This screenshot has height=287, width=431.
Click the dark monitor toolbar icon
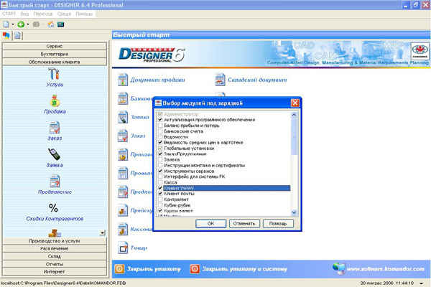pyautogui.click(x=60, y=24)
